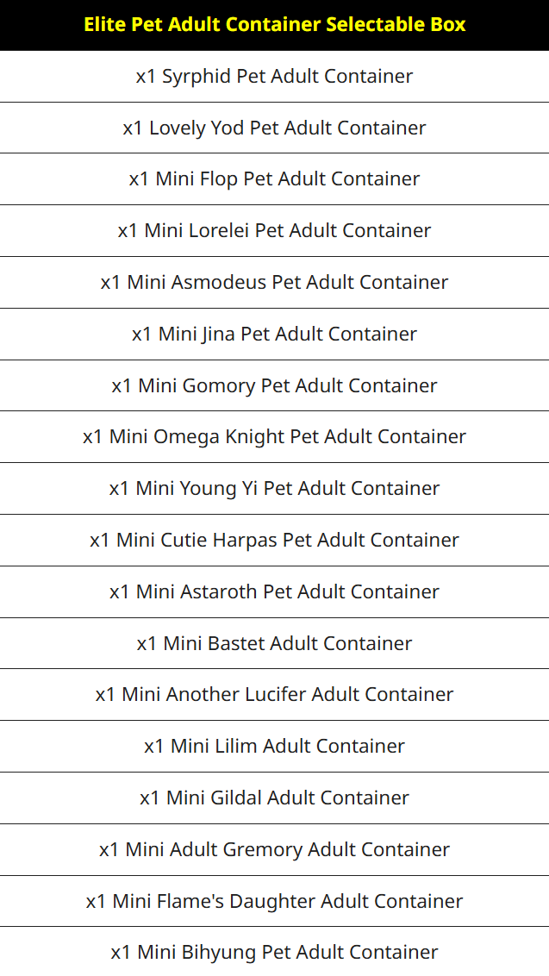
Task: Select the Mini Bihyung Pet Adult Container row
Action: pyautogui.click(x=274, y=952)
